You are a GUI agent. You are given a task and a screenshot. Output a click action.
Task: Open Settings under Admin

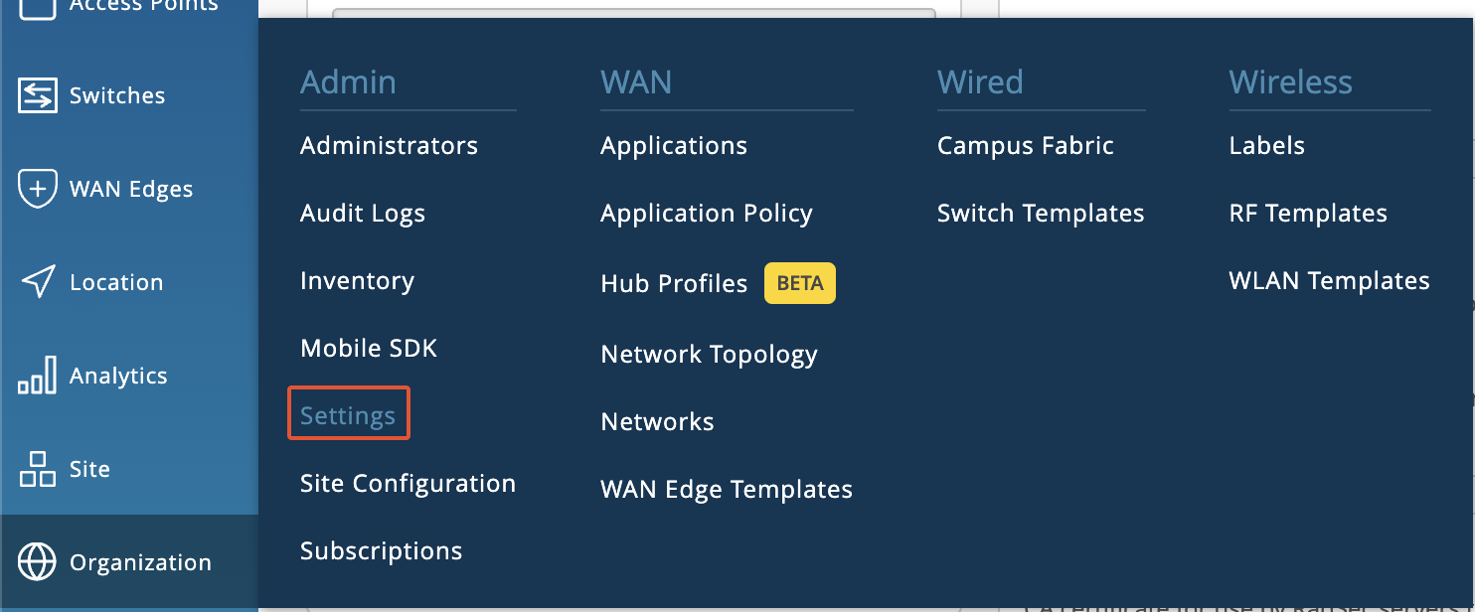pos(348,416)
